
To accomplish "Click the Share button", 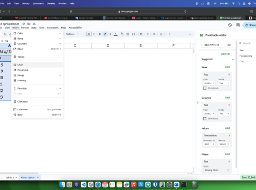I will click(250, 25).
